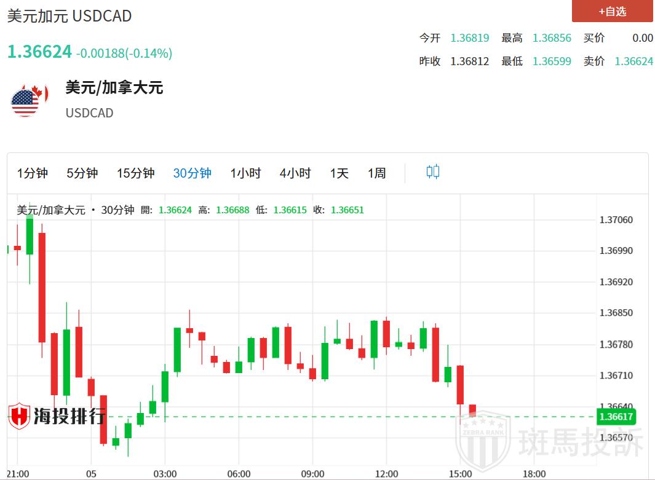Select the active 30分钟 timeframe
655x480 pixels.
192,173
